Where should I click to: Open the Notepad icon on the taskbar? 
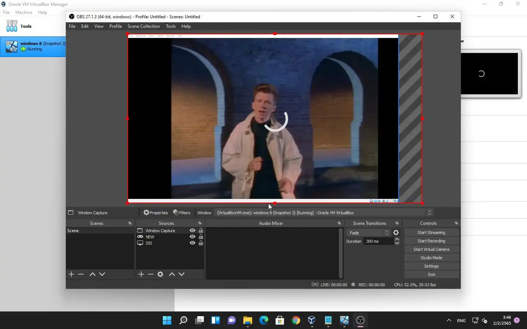click(x=328, y=321)
